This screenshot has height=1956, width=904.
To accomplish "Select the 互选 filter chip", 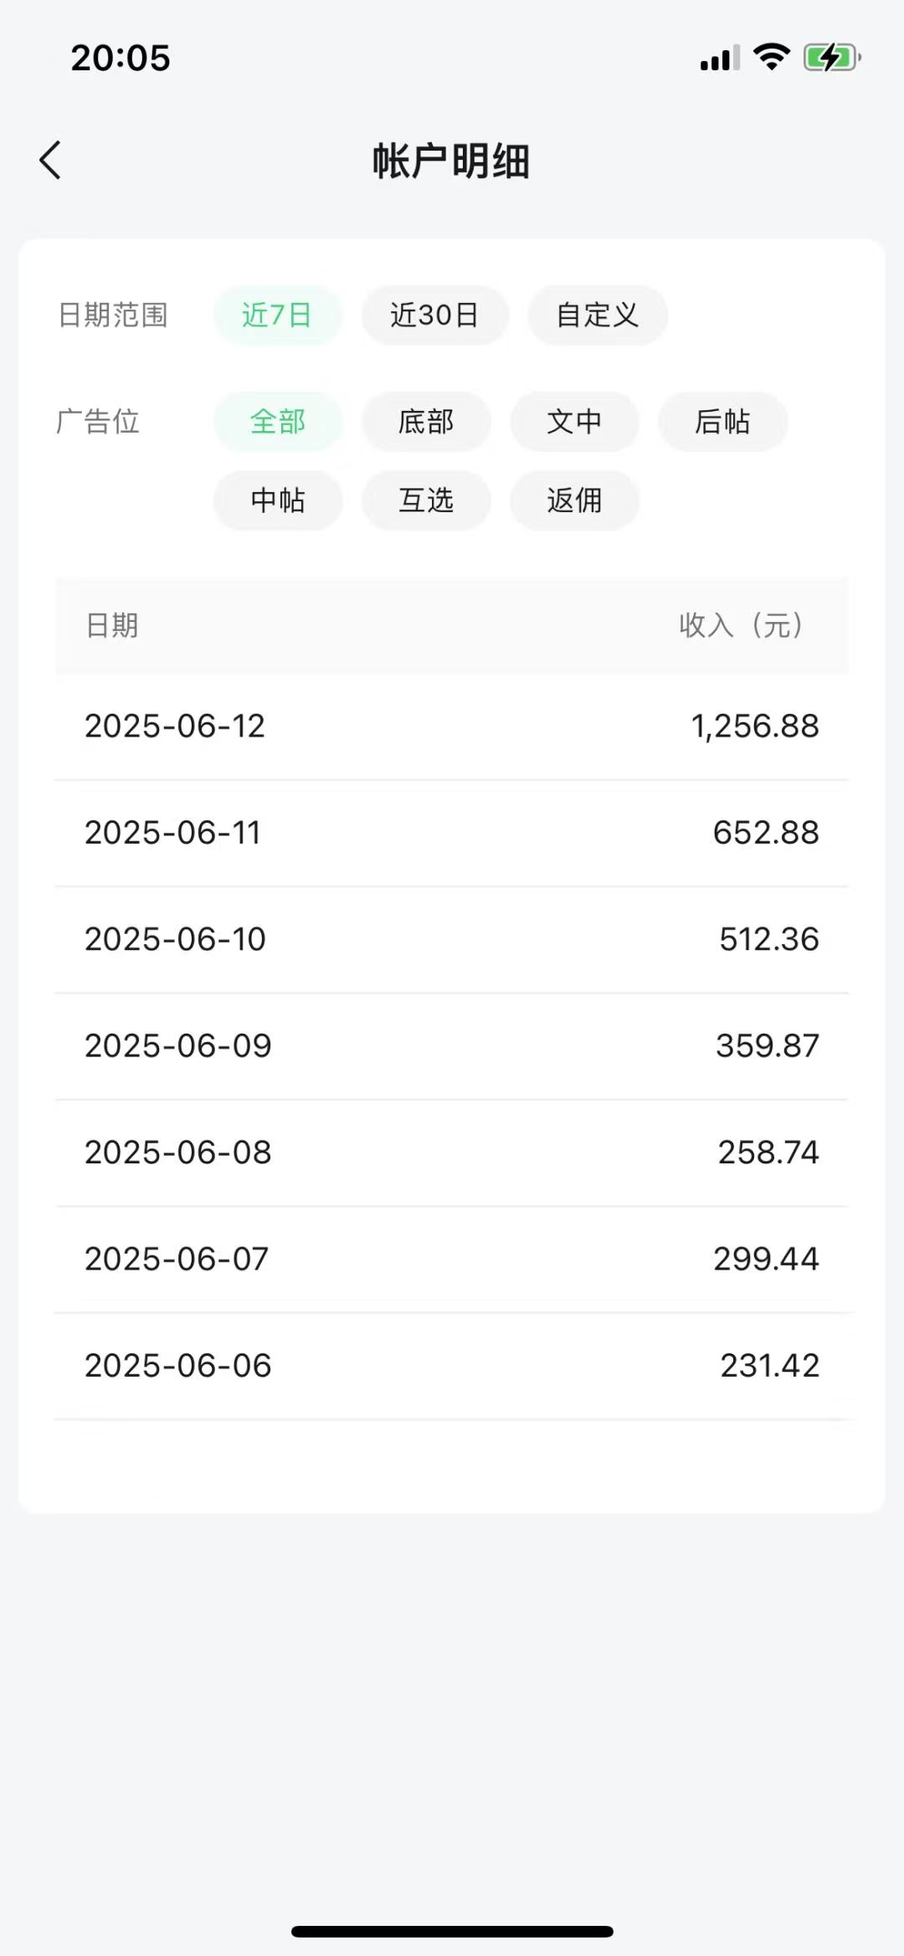I will tap(426, 501).
